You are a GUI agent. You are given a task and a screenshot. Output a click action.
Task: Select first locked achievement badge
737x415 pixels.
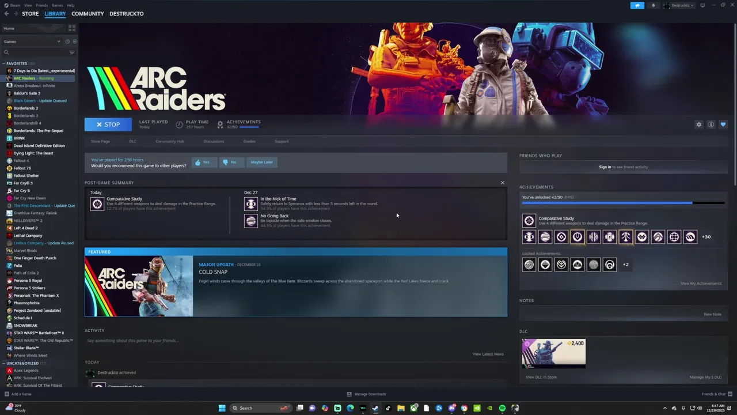(529, 265)
